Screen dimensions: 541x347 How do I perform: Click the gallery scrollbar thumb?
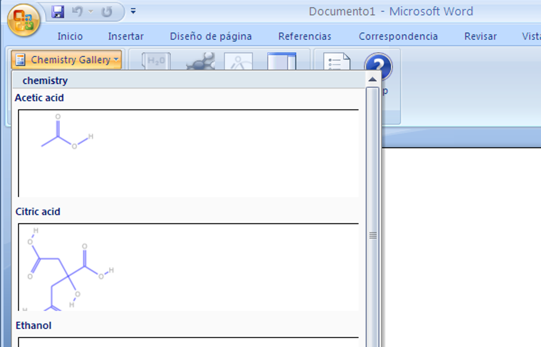click(x=373, y=217)
